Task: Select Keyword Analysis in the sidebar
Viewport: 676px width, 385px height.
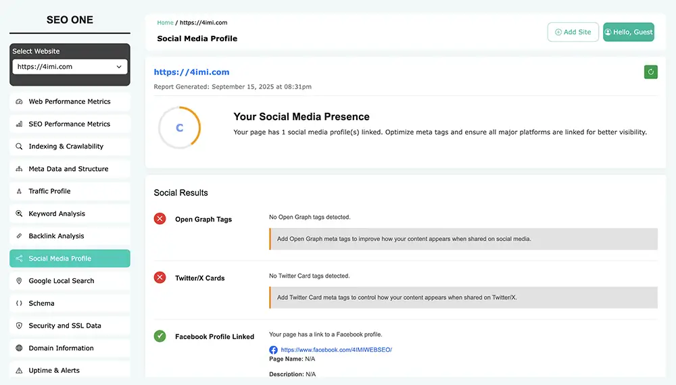Action: pos(57,213)
